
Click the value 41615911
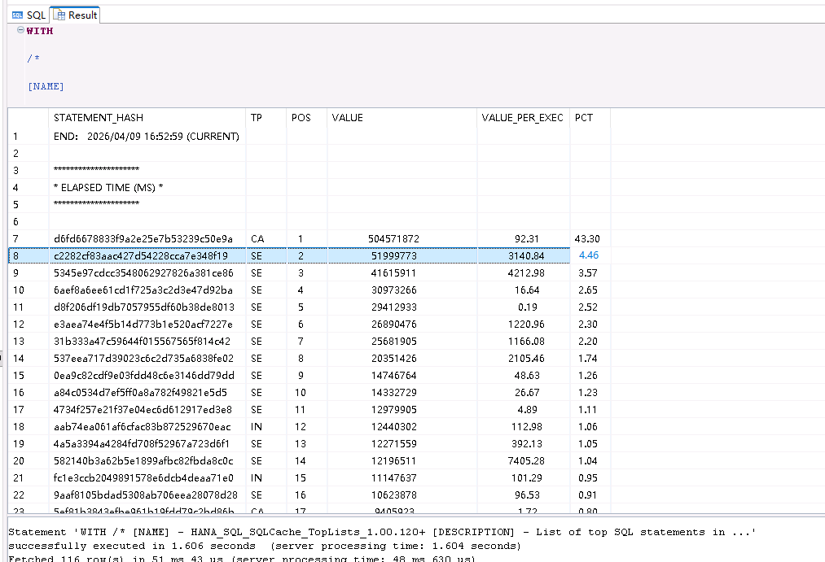tap(393, 273)
